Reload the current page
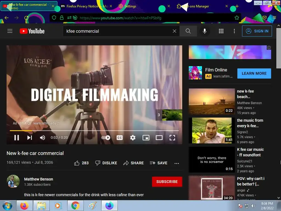This screenshot has height=211, width=281. [26, 18]
